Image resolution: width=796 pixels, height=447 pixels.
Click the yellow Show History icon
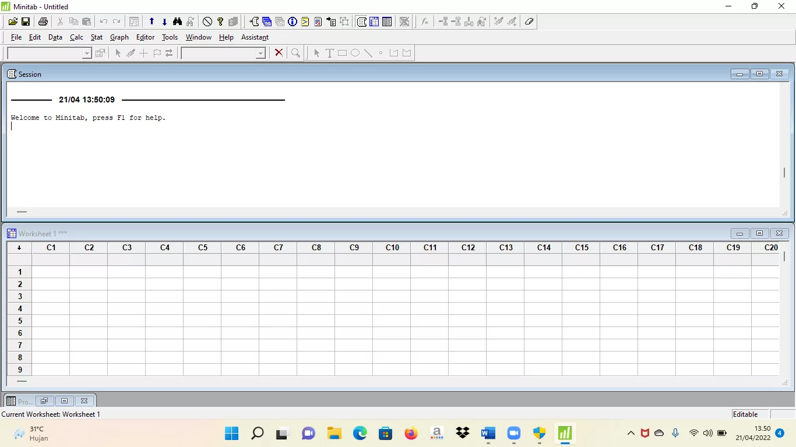pyautogui.click(x=305, y=22)
